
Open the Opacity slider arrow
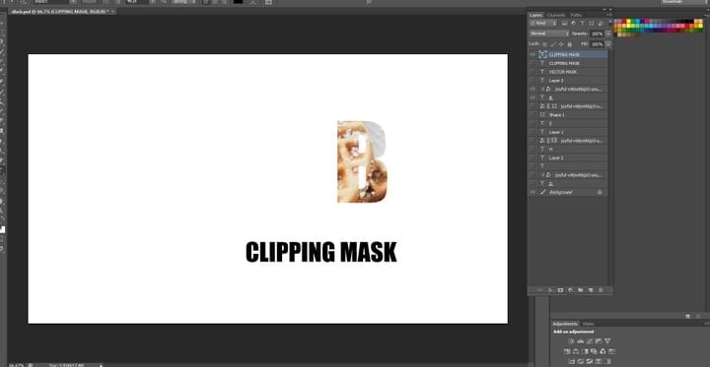click(608, 33)
